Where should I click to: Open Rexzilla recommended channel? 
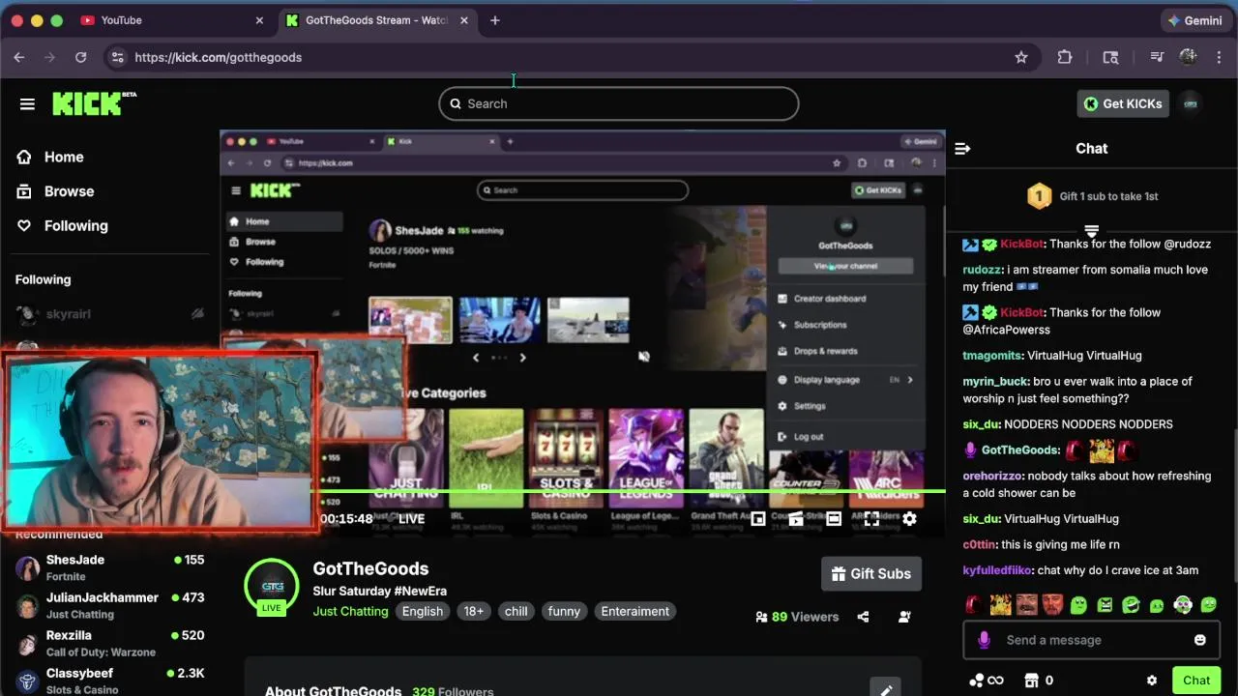click(111, 643)
